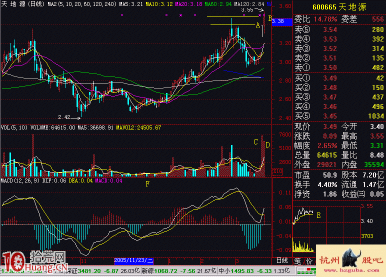The width and height of the screenshot is (386, 277).
Task: Click the 换手 4.40% turnover rate
Action: coord(327,184)
